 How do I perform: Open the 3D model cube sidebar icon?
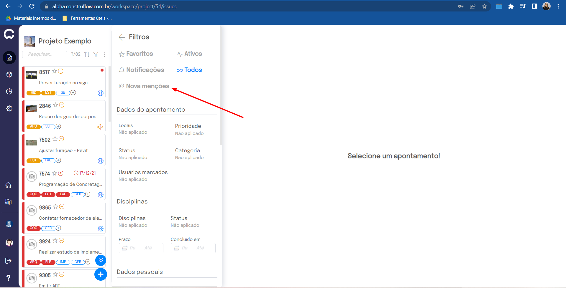point(9,75)
